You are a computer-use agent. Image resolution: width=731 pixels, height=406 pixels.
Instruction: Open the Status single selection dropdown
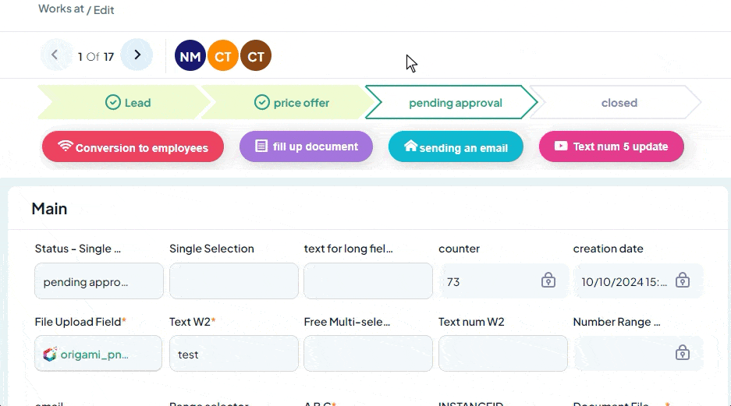coord(98,281)
